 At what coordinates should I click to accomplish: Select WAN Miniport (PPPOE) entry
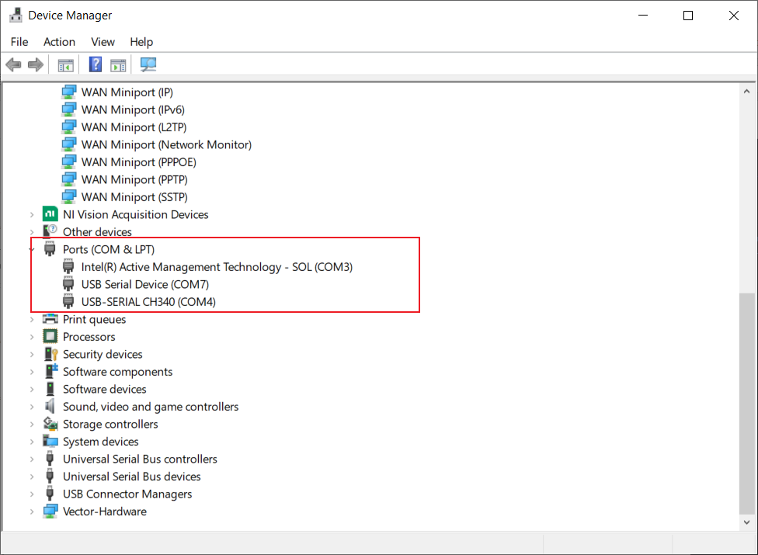tap(139, 161)
